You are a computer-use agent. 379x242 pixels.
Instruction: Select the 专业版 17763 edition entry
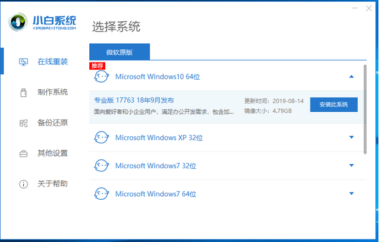coord(134,100)
